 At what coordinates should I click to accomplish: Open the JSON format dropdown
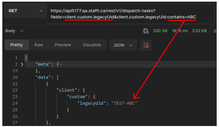[x=123, y=45]
